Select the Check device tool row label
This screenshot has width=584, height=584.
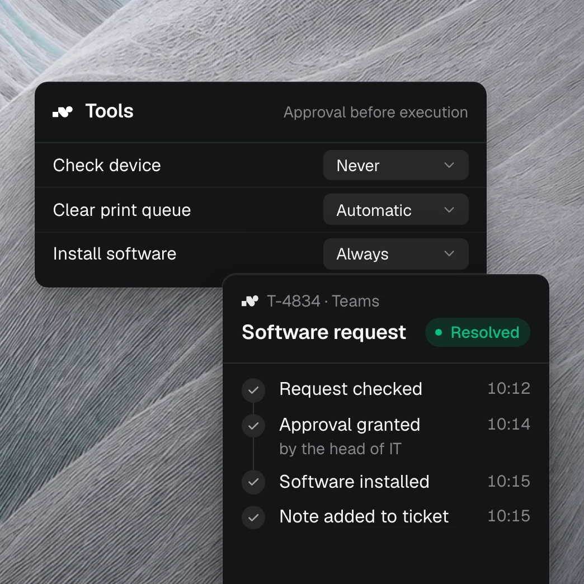coord(107,165)
